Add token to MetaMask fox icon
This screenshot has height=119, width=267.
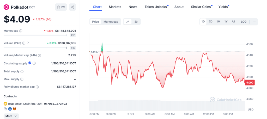15,109
